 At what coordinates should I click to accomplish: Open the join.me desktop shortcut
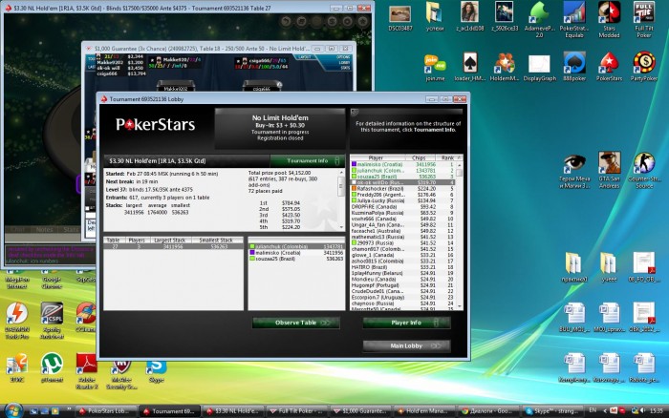click(435, 67)
